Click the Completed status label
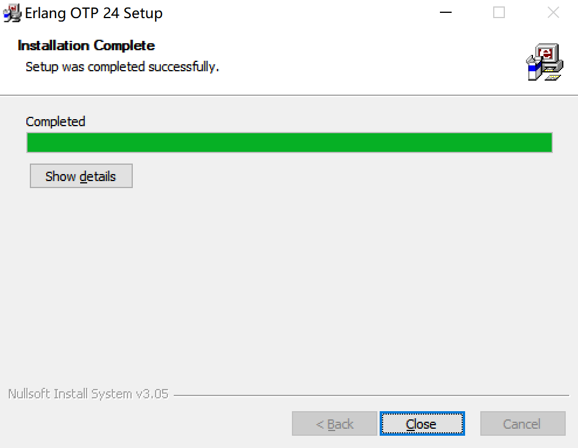 (x=56, y=121)
